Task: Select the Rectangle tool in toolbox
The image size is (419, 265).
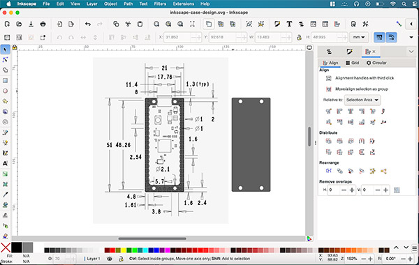Action: 5,81
